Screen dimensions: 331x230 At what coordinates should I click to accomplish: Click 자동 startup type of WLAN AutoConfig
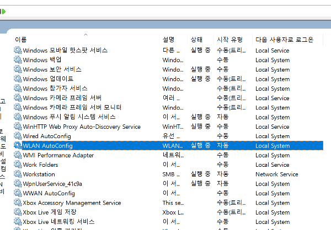click(x=223, y=146)
